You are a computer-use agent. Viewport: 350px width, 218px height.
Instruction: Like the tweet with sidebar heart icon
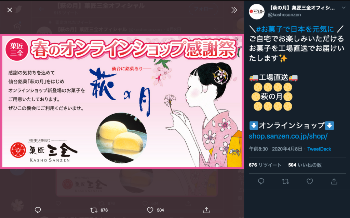[310, 181]
